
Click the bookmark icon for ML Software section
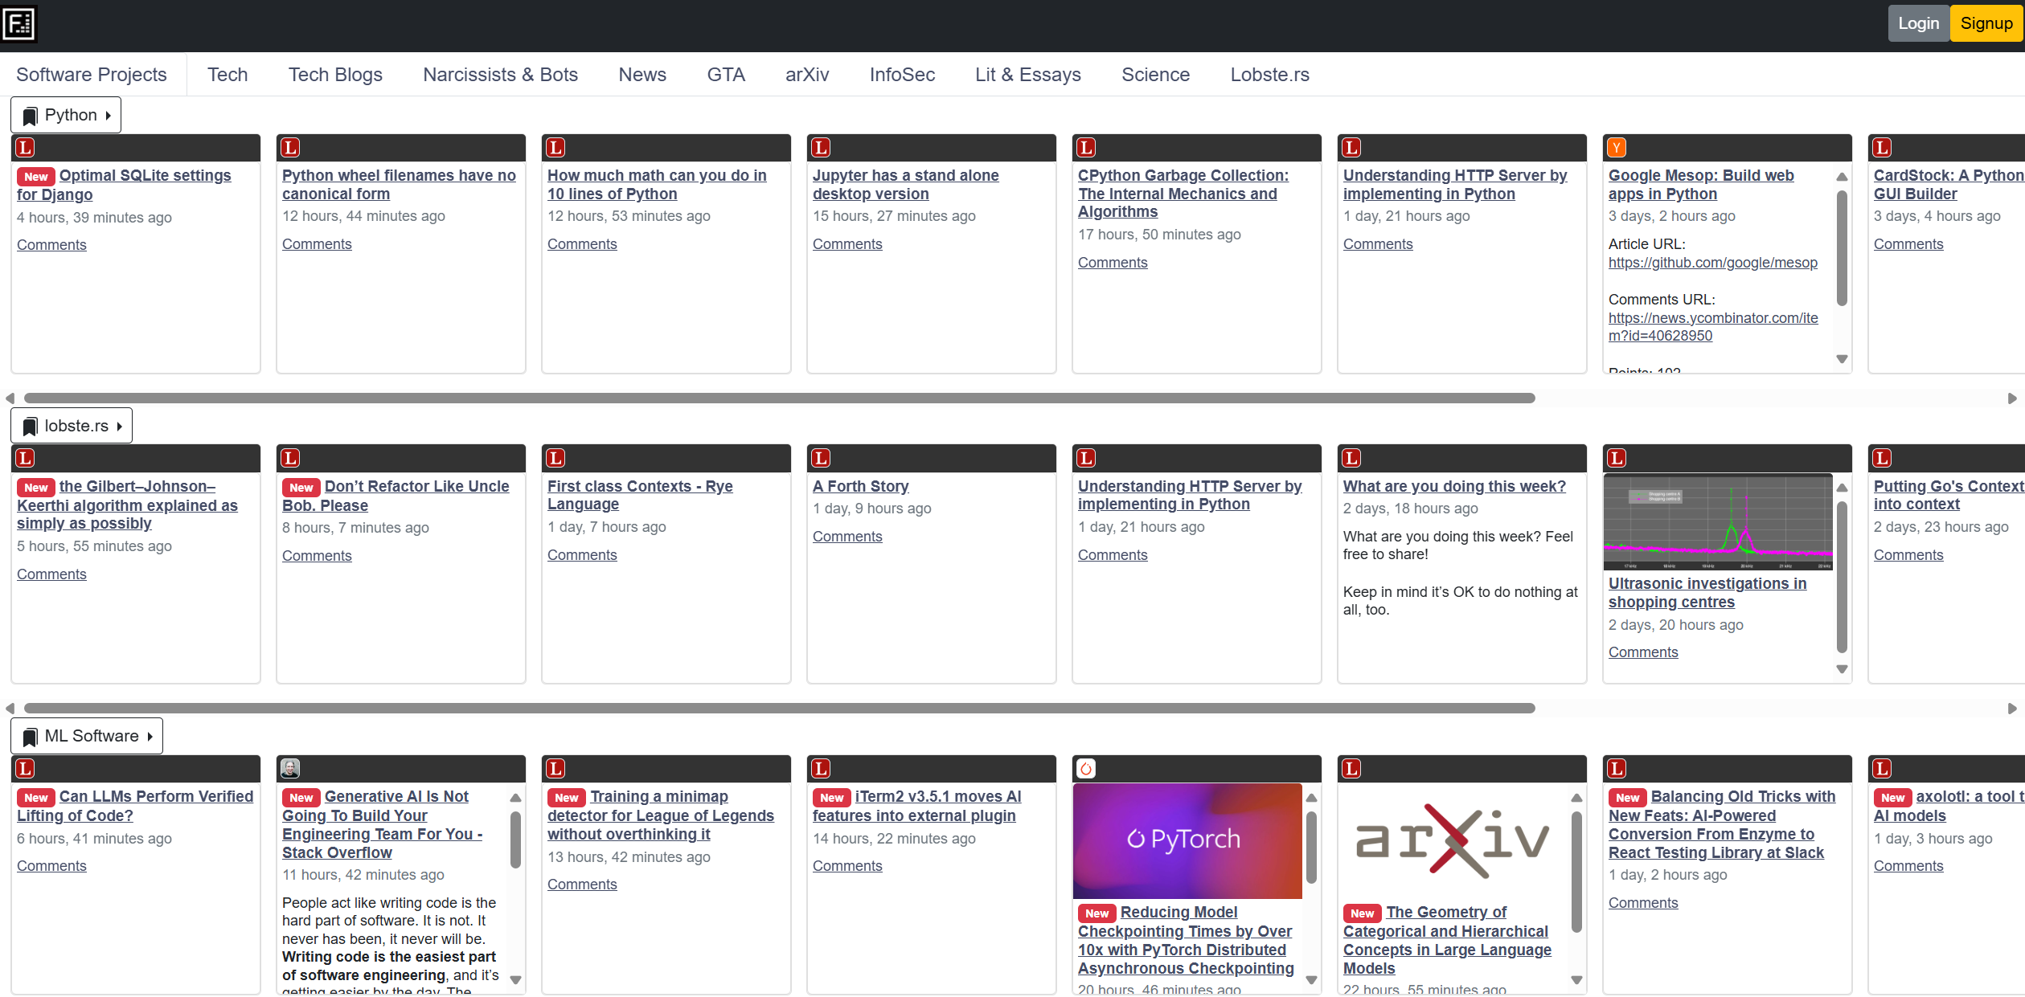(x=28, y=736)
